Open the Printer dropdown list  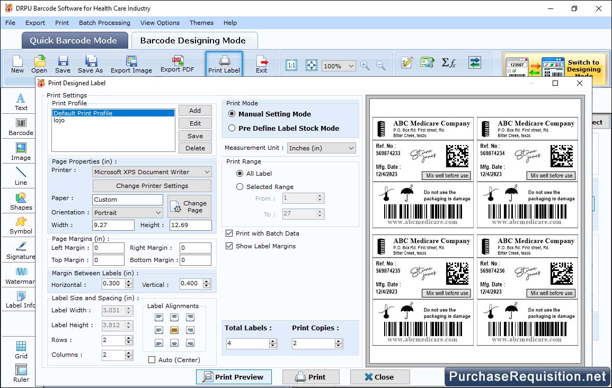point(152,172)
